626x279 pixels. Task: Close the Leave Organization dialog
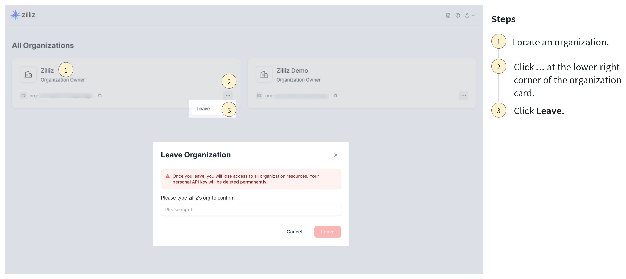336,155
